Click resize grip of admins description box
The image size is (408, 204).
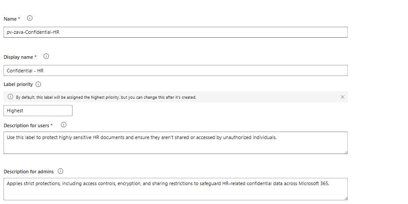[346, 198]
